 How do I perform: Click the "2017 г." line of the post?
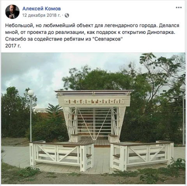coord(13,46)
